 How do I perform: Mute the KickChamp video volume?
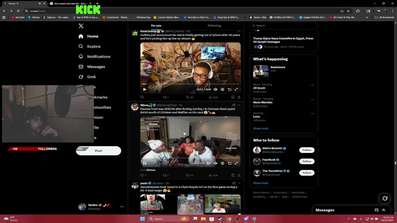[x=215, y=90]
